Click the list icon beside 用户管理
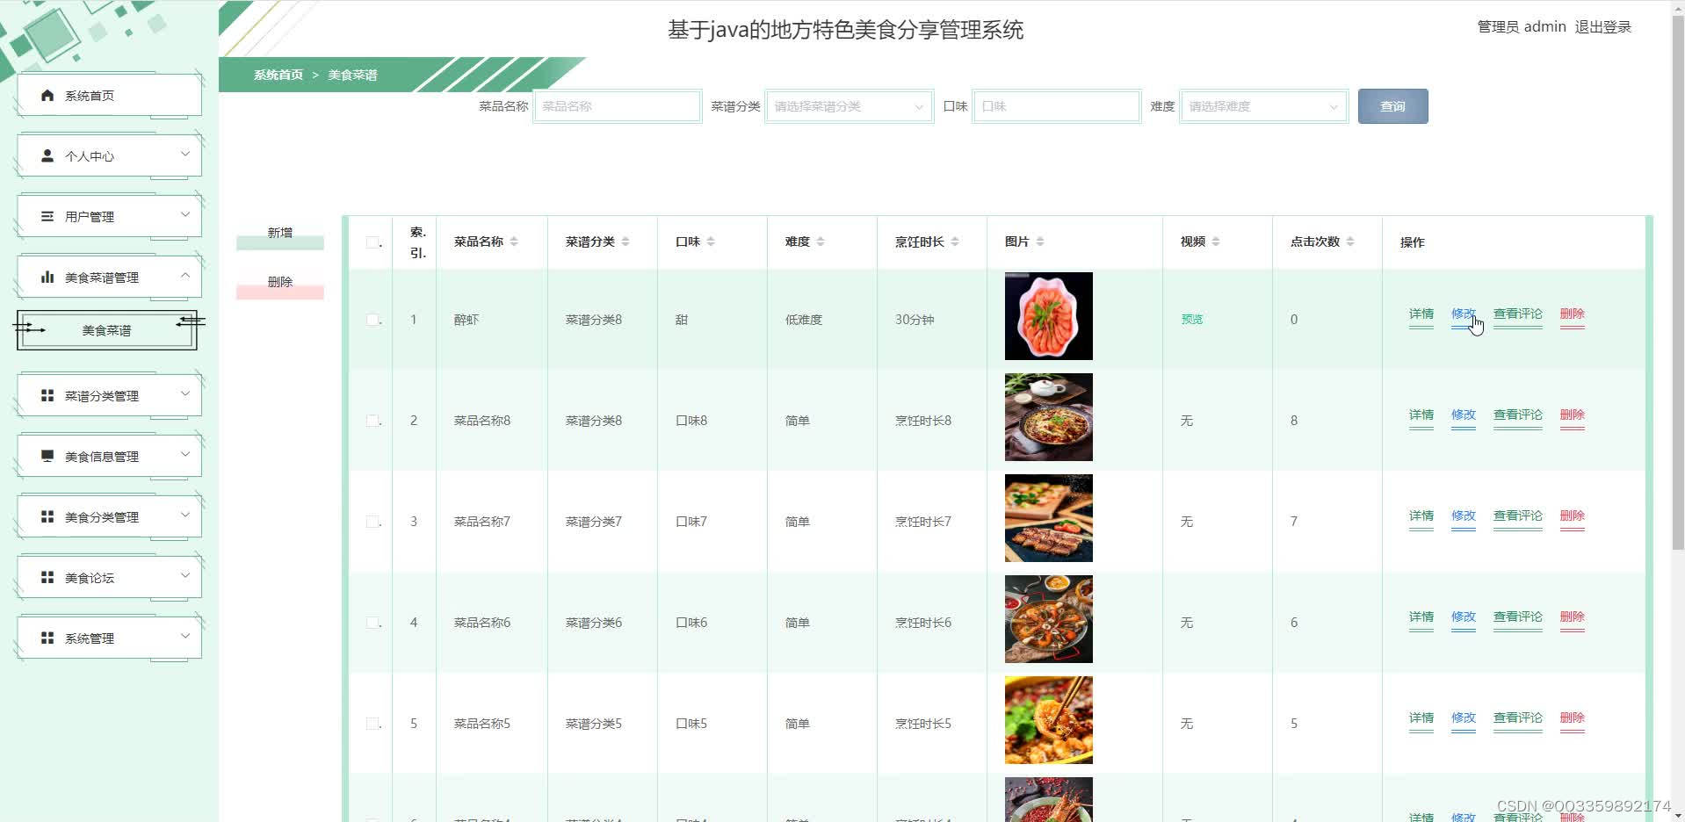This screenshot has height=822, width=1685. [x=47, y=216]
